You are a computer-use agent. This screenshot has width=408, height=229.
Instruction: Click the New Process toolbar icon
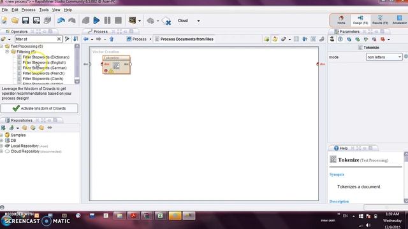(x=4, y=20)
